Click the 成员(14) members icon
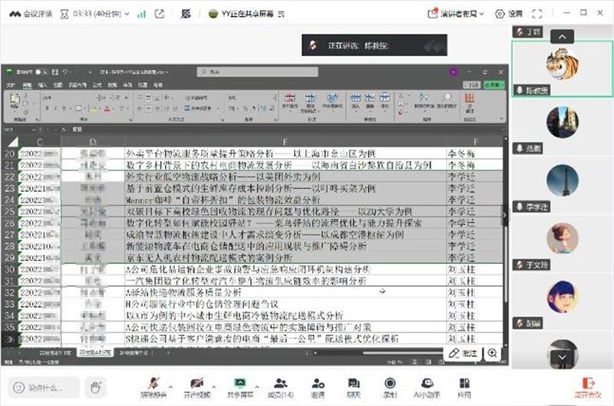The height and width of the screenshot is (406, 614). (x=280, y=385)
